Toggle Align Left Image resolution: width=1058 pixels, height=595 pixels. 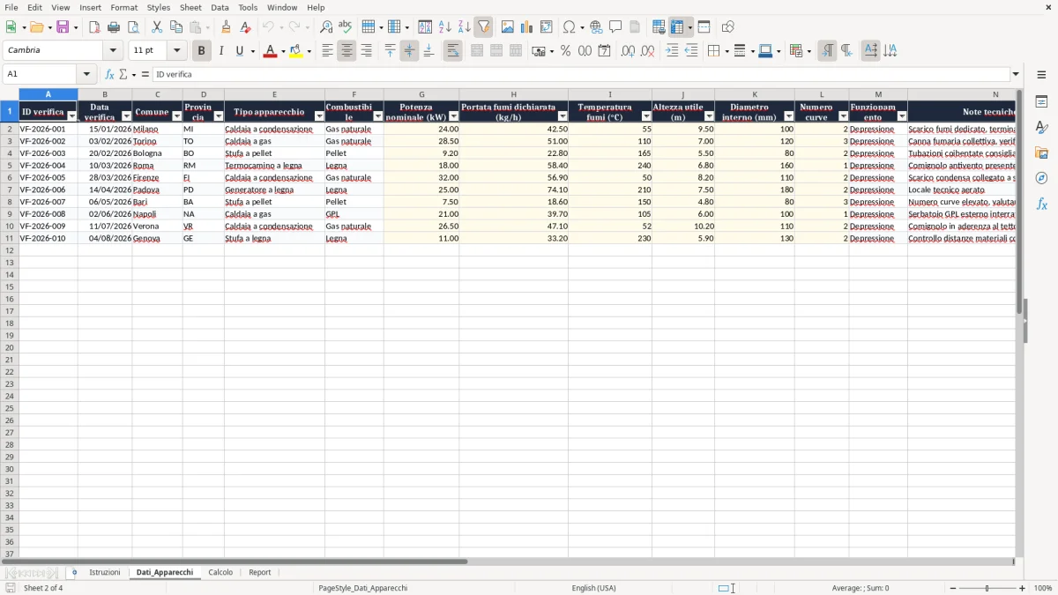(328, 51)
